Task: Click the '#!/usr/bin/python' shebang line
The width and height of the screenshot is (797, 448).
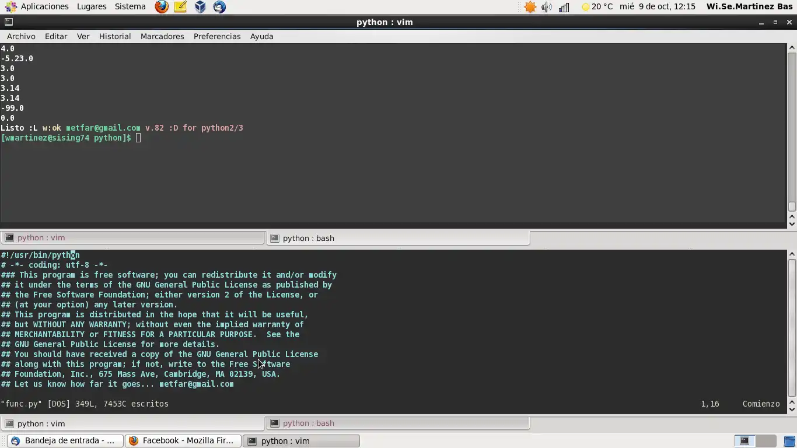Action: coord(40,255)
